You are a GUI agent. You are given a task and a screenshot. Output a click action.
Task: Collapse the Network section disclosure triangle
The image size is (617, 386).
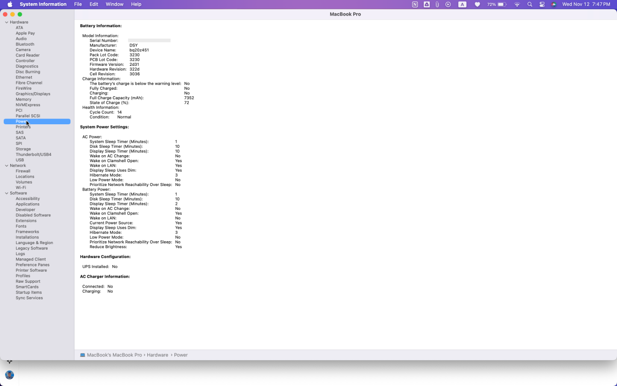point(7,166)
